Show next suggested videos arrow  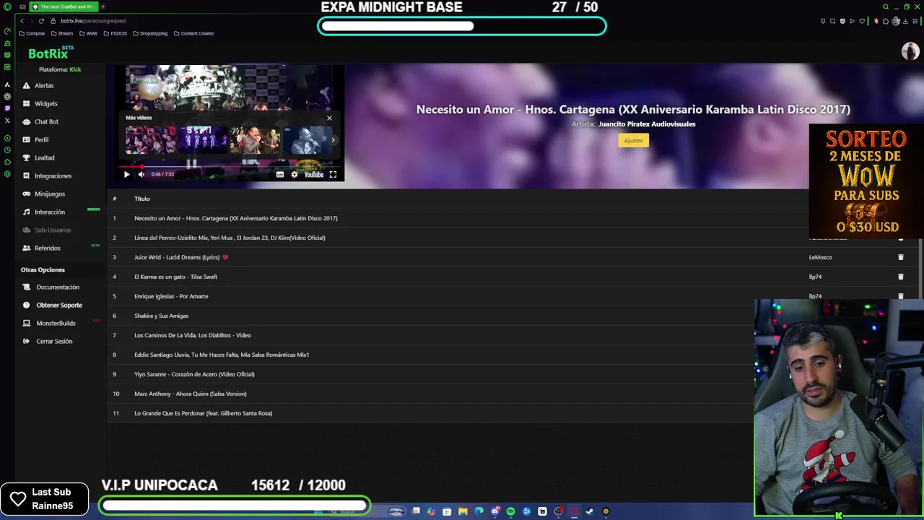(x=333, y=140)
